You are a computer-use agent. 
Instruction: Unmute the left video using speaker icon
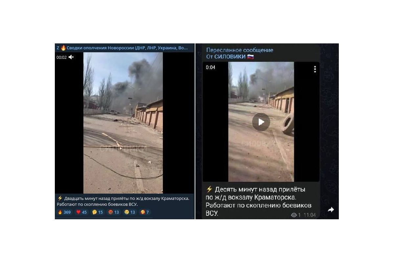(x=71, y=57)
